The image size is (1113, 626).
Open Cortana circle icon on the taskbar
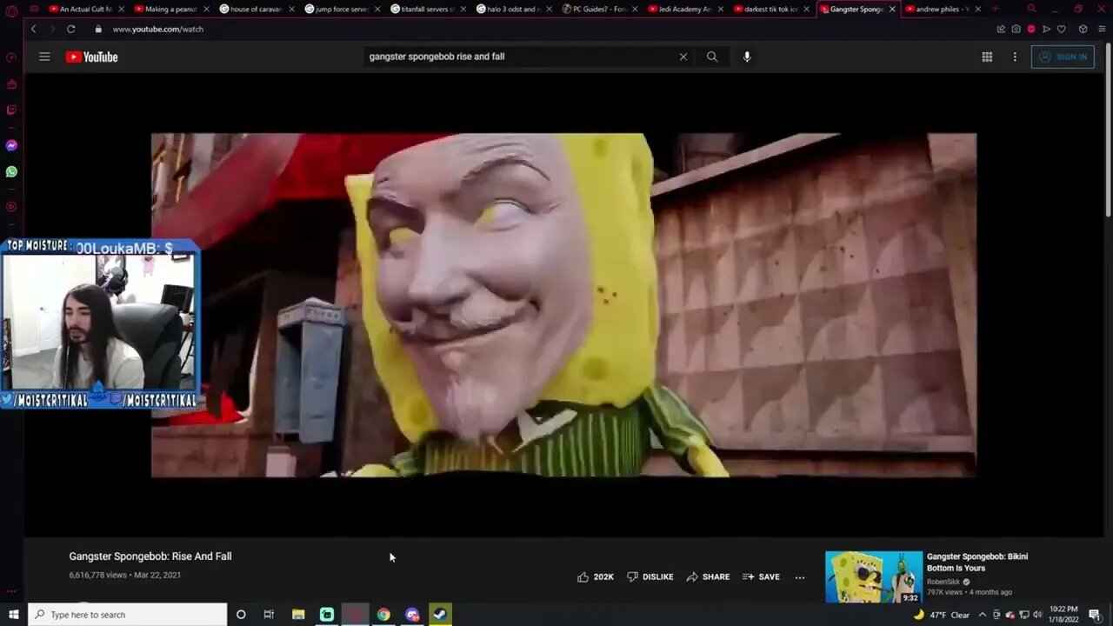coord(241,615)
